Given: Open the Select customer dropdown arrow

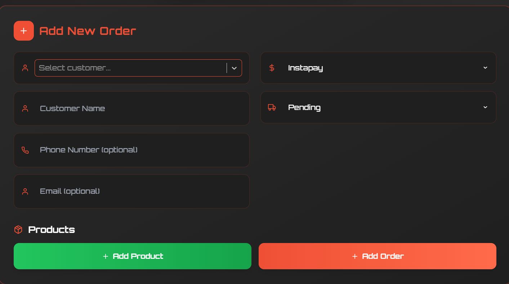Looking at the screenshot, I should [x=234, y=68].
